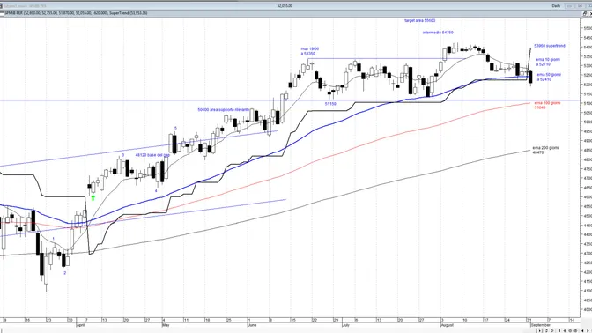
Task: Click the 'April' label on time axis
Action: (80, 325)
